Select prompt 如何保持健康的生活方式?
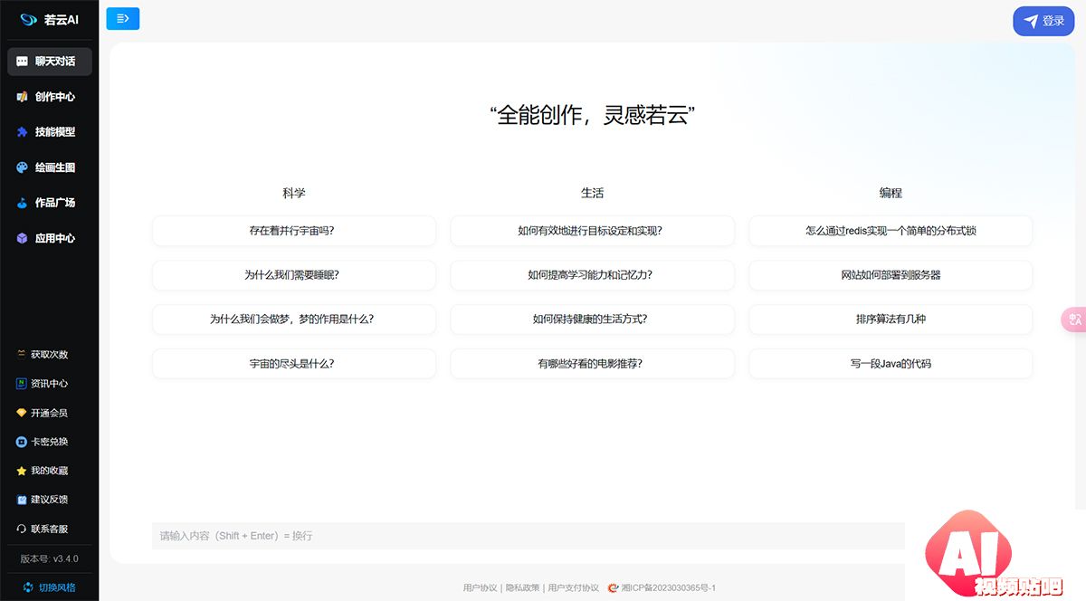Image resolution: width=1086 pixels, height=601 pixels. click(x=592, y=320)
